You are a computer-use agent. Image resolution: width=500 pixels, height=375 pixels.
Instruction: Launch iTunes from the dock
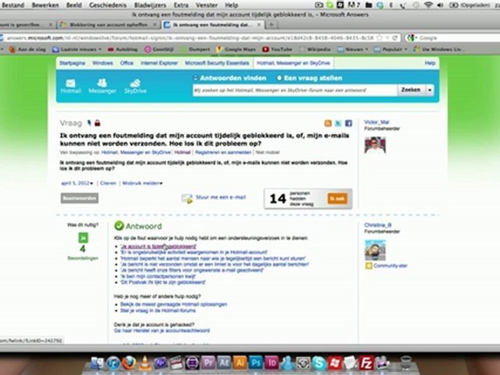(x=113, y=363)
